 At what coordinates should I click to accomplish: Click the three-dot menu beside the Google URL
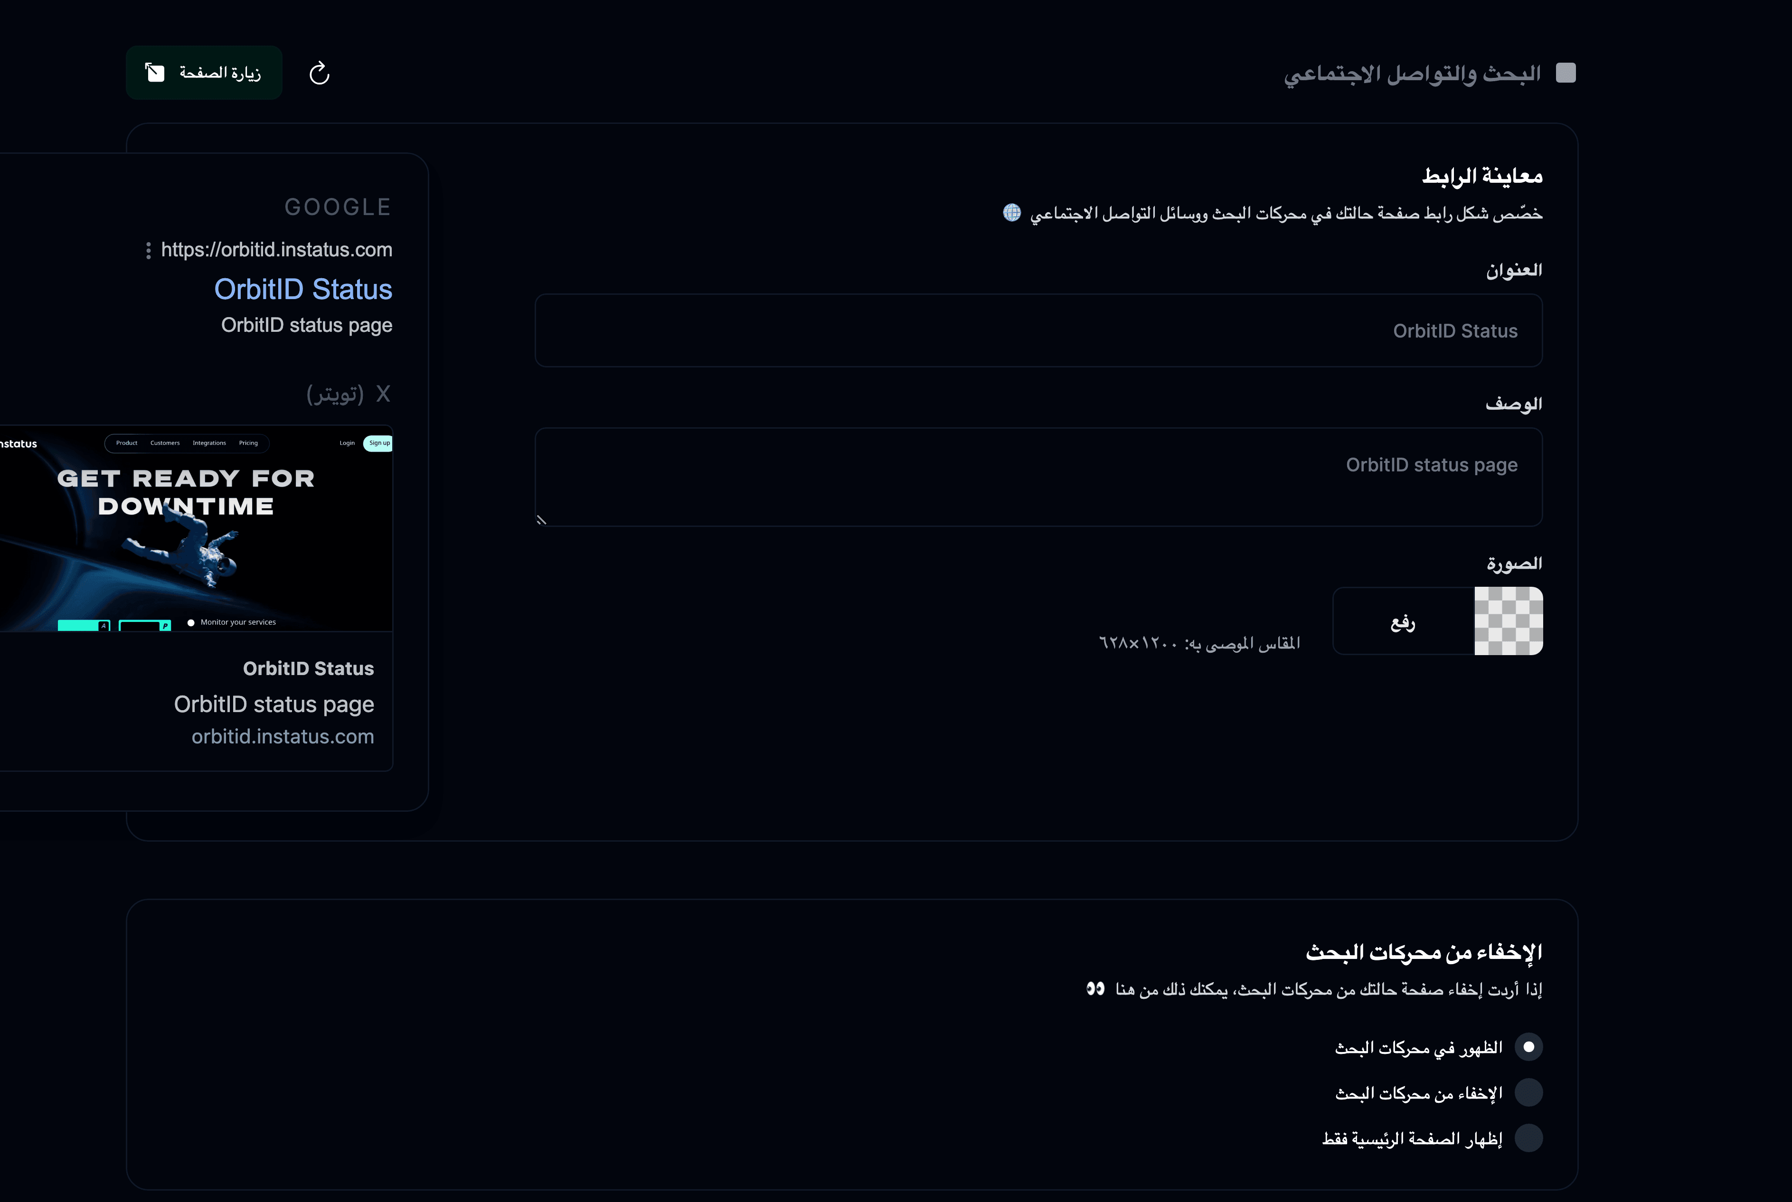148,251
